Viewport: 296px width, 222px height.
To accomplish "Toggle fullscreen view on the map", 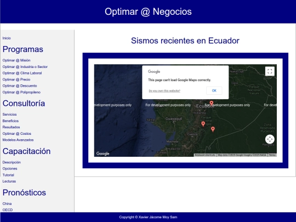I will pyautogui.click(x=270, y=71).
